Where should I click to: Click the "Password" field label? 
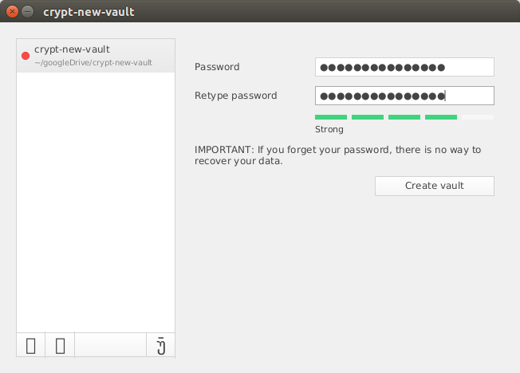tap(217, 67)
